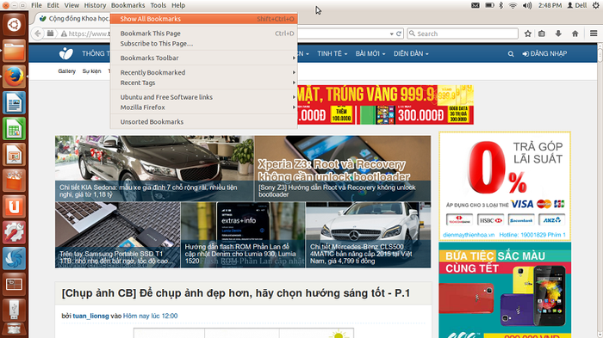Image resolution: width=603 pixels, height=338 pixels.
Task: Reload page with the refresh icon
Action: point(399,34)
